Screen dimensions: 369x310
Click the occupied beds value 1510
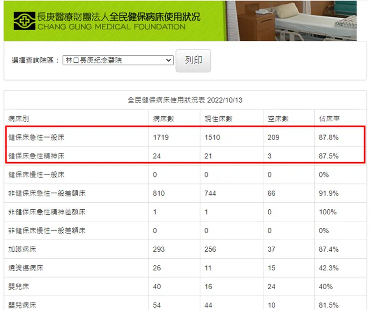point(212,138)
